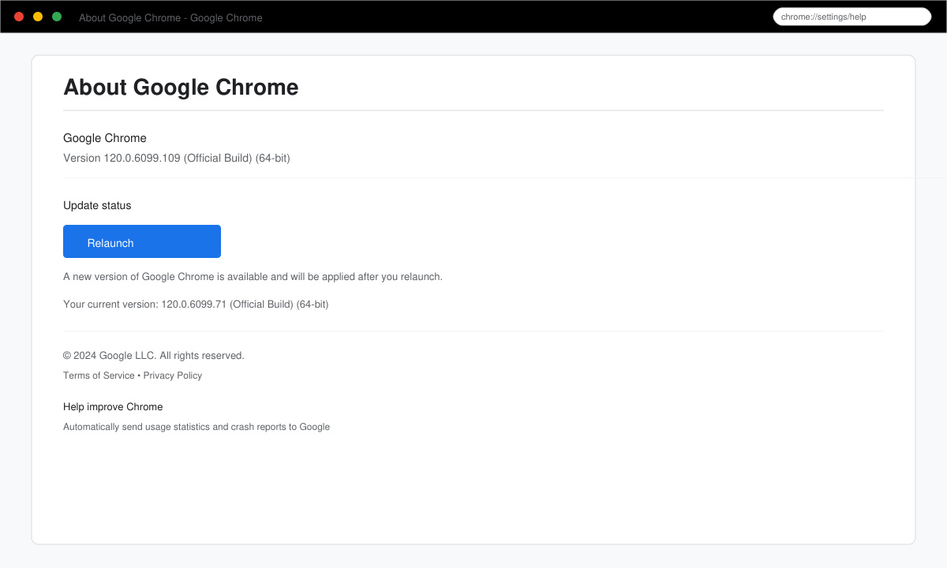Focus the chrome://settings/help address field
The width and height of the screenshot is (947, 568).
click(852, 17)
